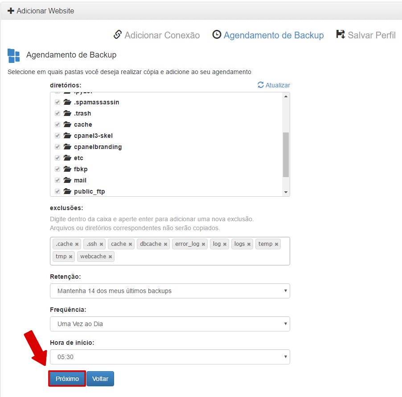Select the Agendamento de Backup step
The image size is (402, 397).
268,35
